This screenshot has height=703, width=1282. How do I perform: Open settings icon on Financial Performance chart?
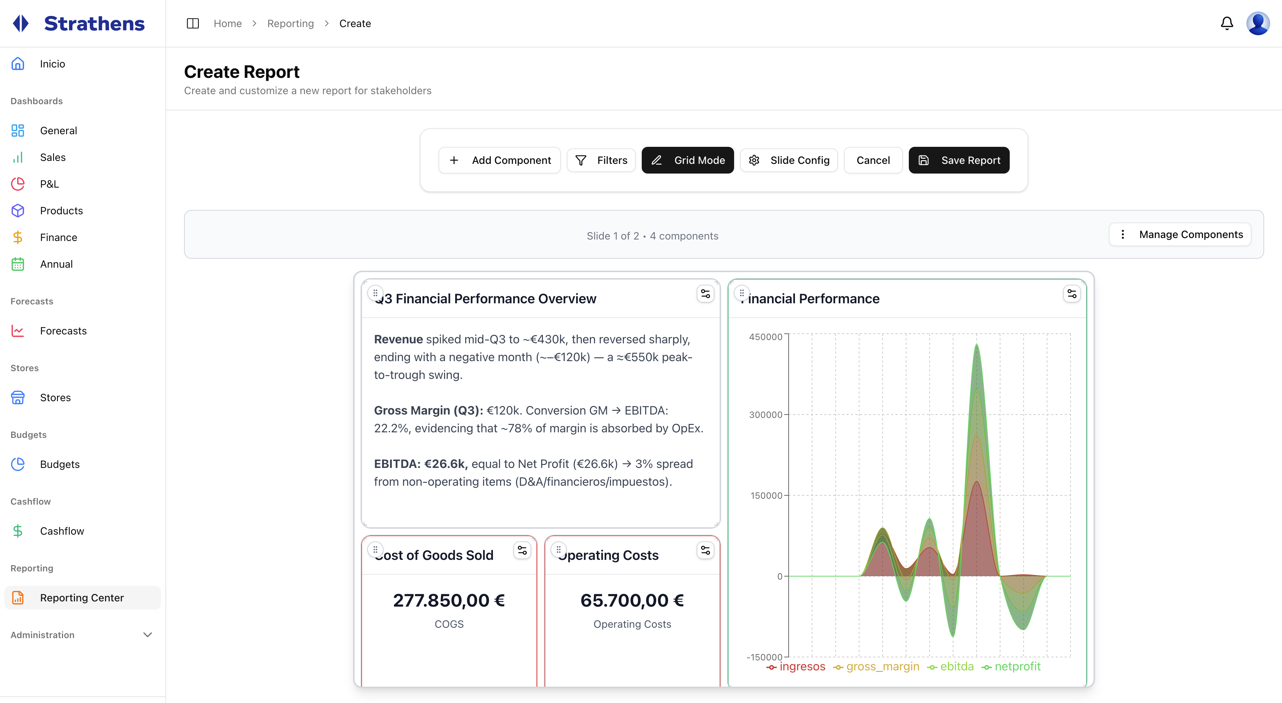[x=1072, y=294]
